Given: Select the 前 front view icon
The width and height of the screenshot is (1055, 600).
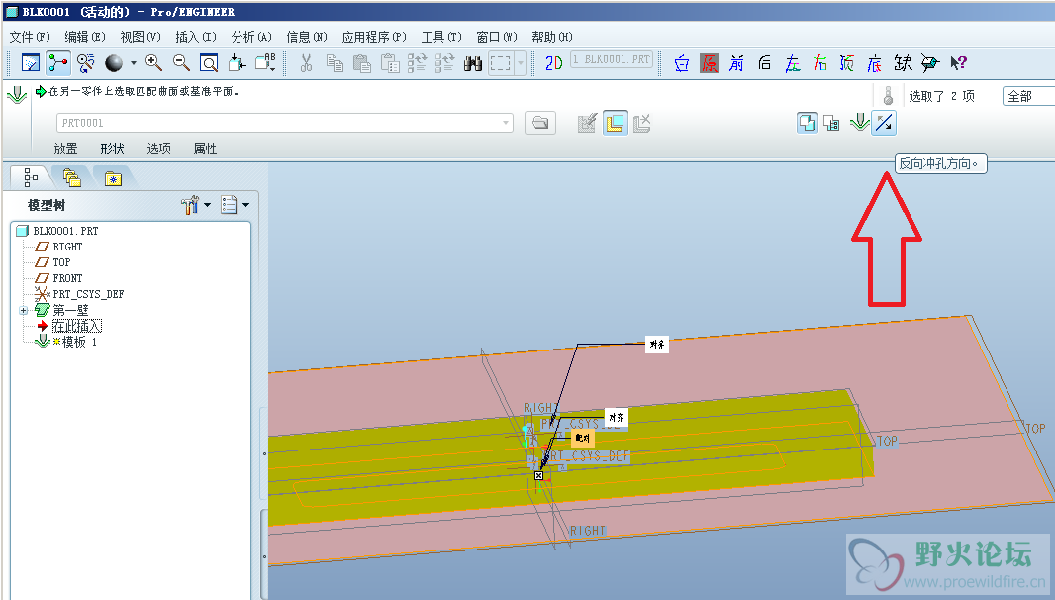Looking at the screenshot, I should pyautogui.click(x=736, y=63).
